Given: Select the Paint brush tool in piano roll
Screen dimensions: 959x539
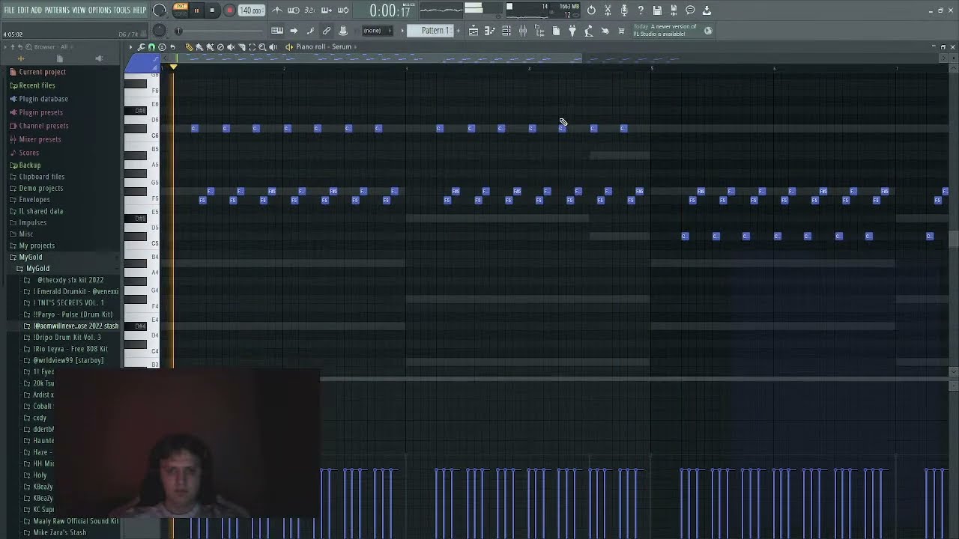Looking at the screenshot, I should coord(199,46).
